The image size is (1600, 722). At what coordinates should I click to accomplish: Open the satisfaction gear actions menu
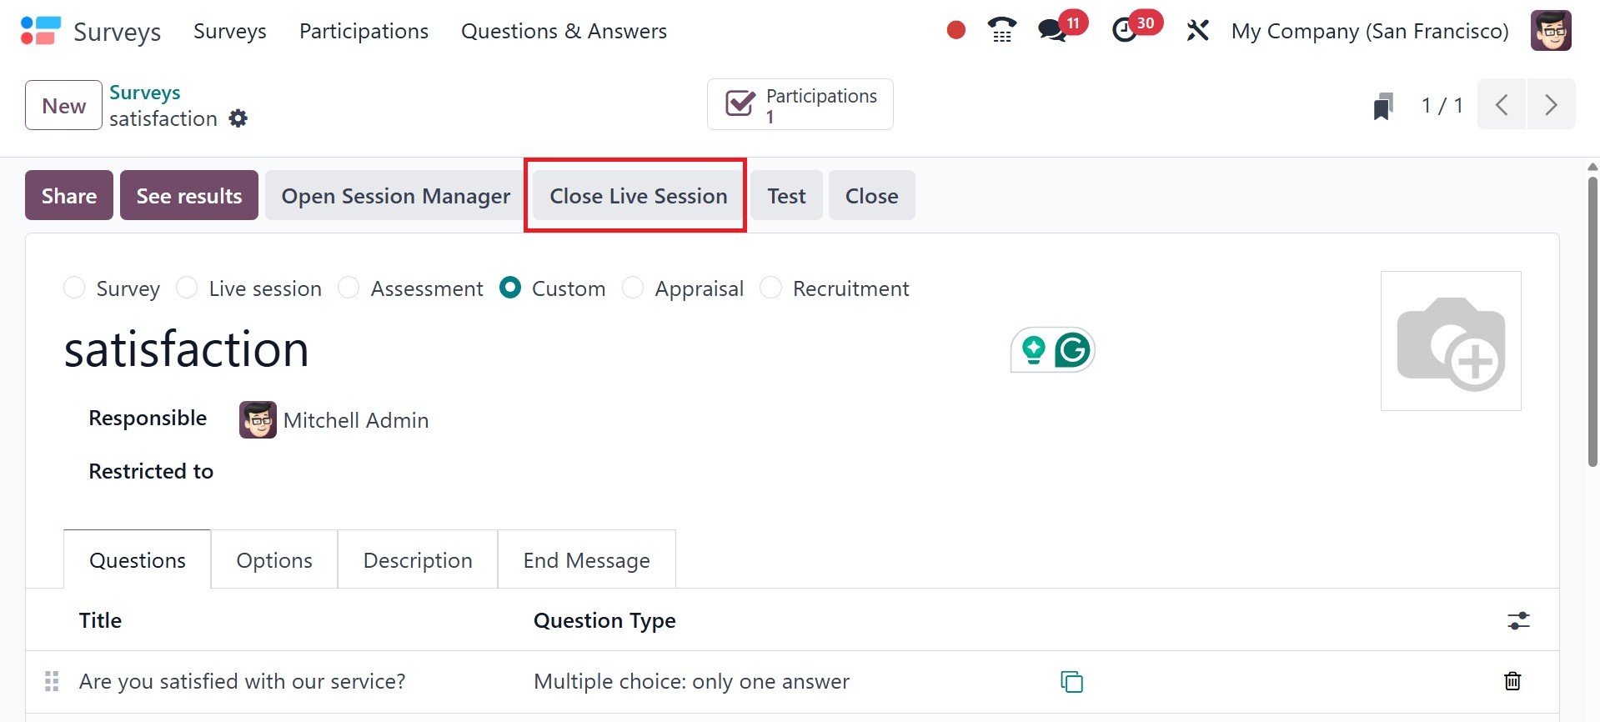pos(238,118)
